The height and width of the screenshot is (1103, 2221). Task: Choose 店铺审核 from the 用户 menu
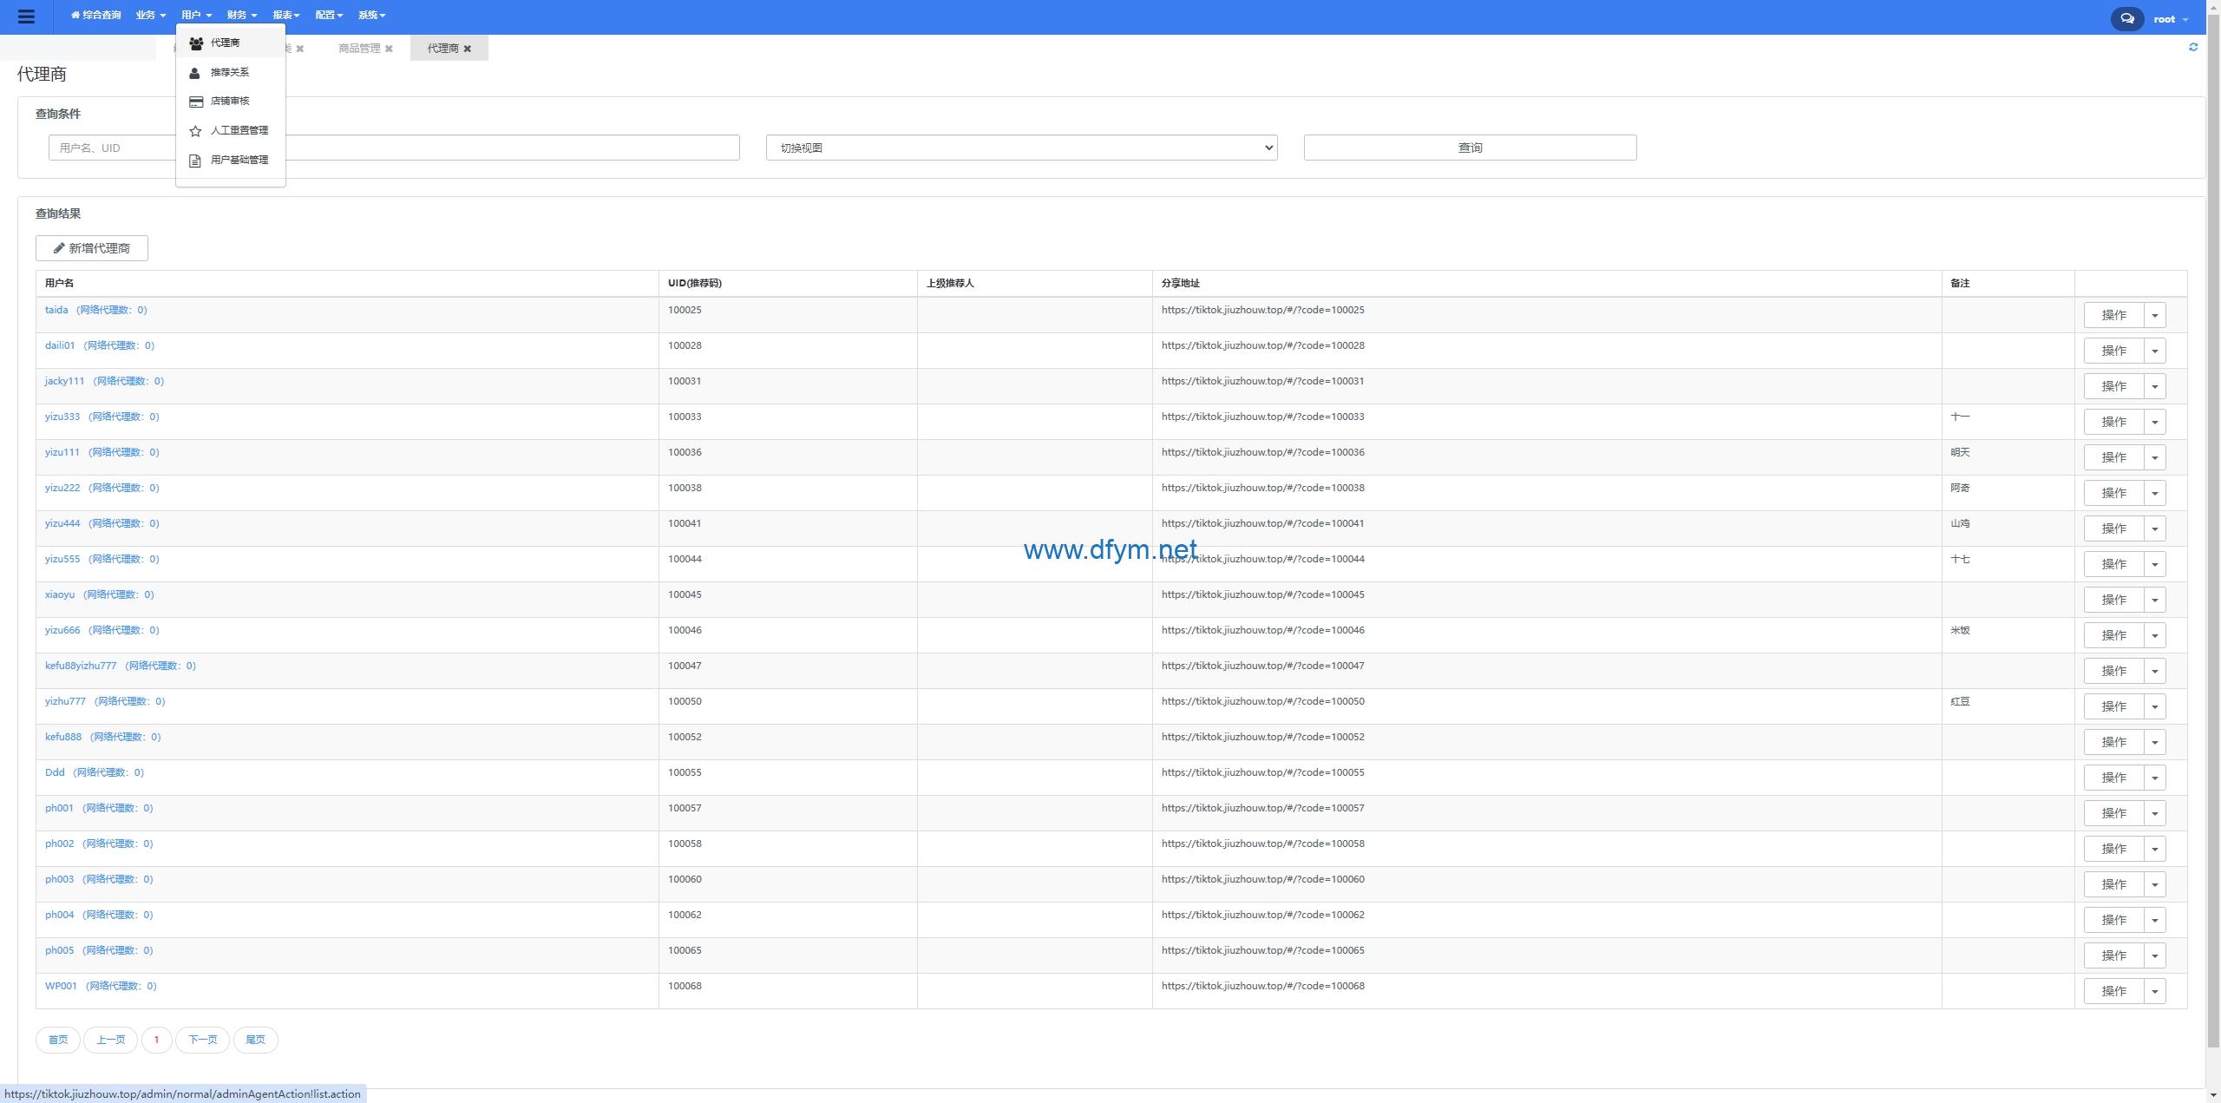pyautogui.click(x=230, y=102)
